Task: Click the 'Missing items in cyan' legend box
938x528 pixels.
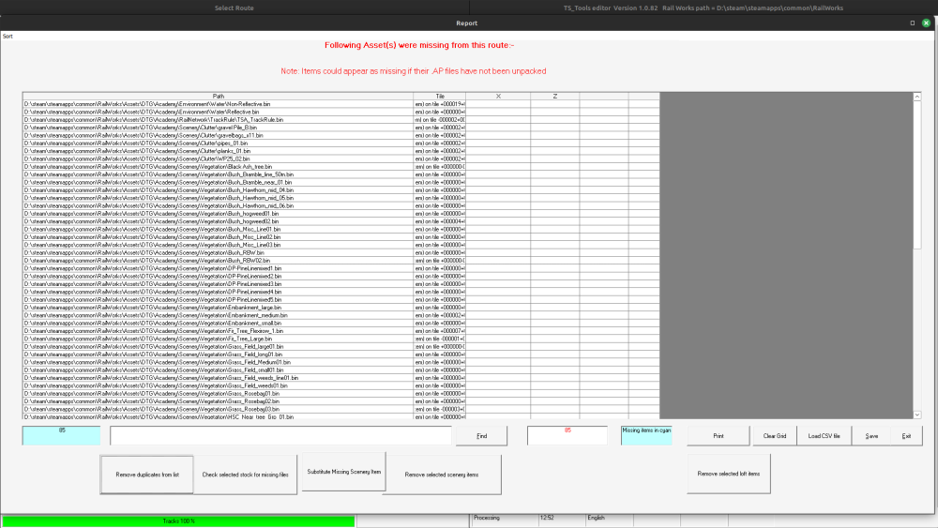Action: (646, 435)
